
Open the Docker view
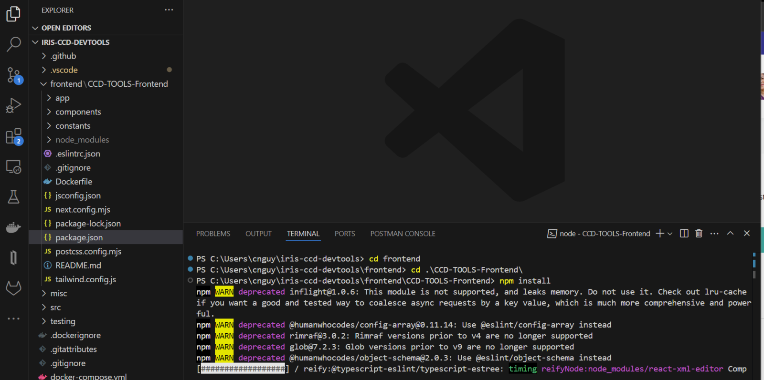point(14,227)
